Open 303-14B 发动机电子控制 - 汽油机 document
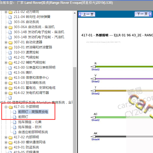This screenshot has height=153, width=153. (39, 37)
